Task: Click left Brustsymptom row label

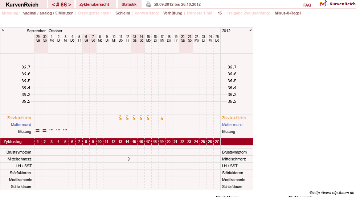Action: tap(19, 152)
